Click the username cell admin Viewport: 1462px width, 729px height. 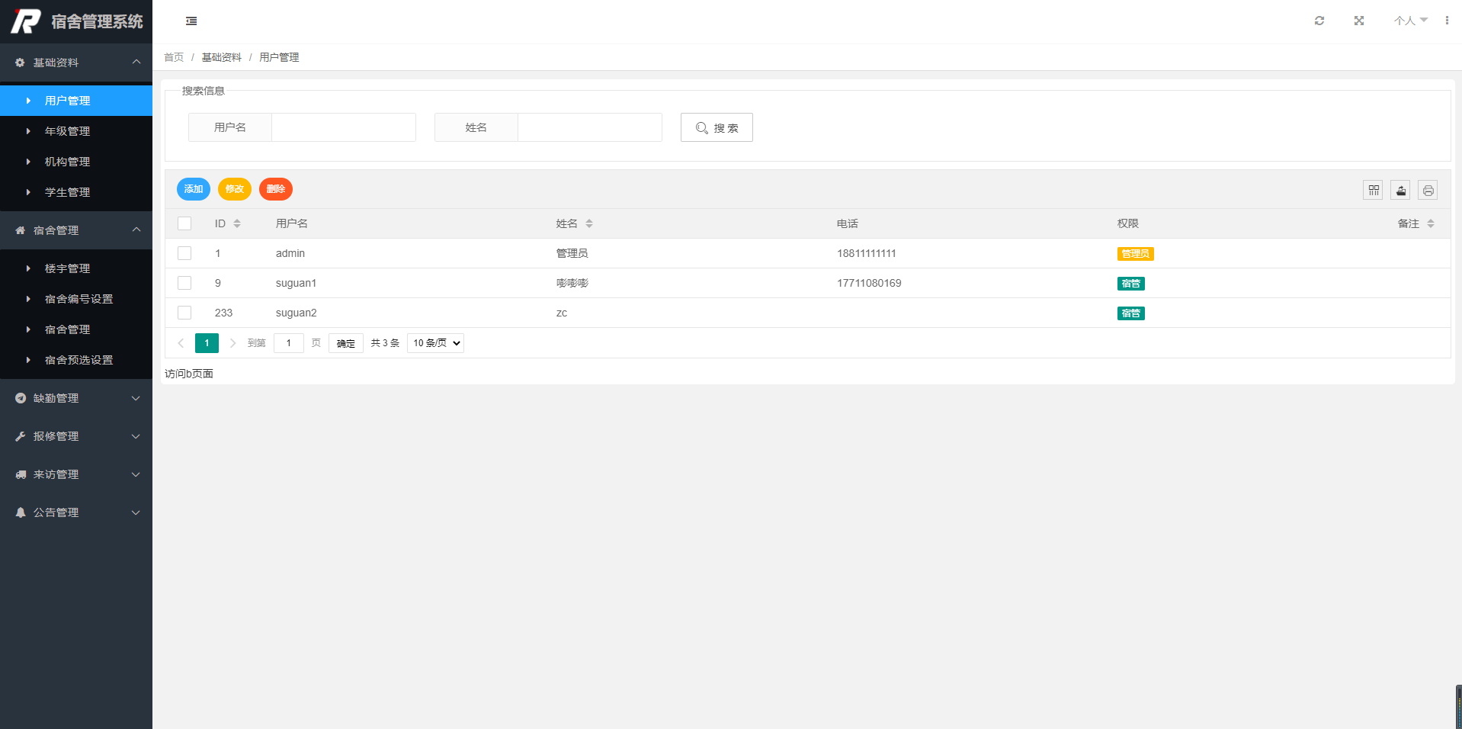[290, 253]
